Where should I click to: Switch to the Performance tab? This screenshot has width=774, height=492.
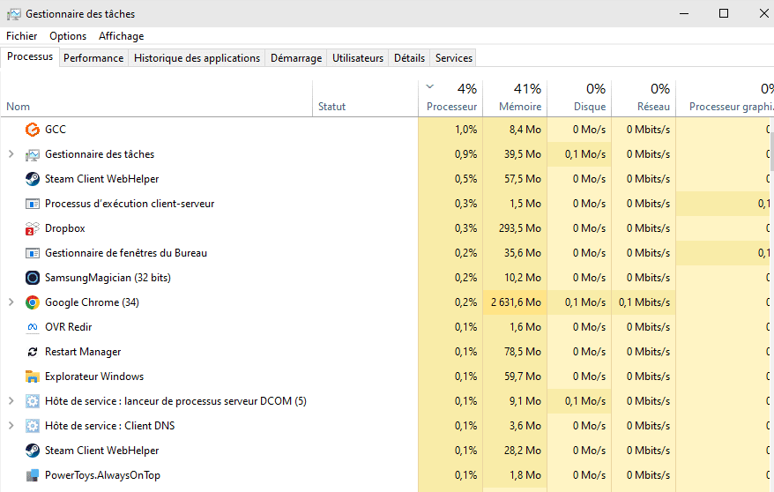click(x=93, y=58)
